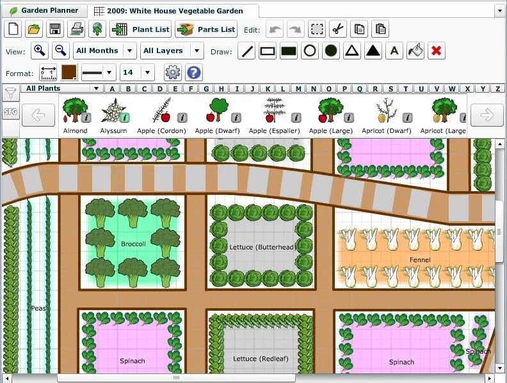
Task: Open the All Layers dropdown
Action: [172, 51]
